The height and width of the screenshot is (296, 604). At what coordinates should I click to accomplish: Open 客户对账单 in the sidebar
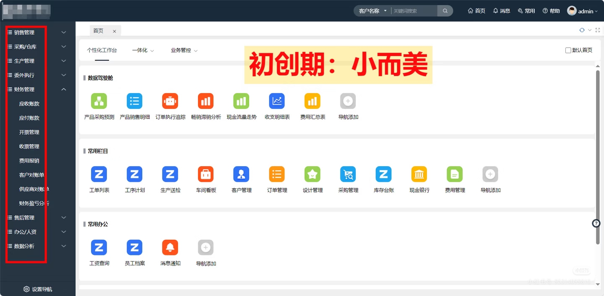(x=32, y=175)
